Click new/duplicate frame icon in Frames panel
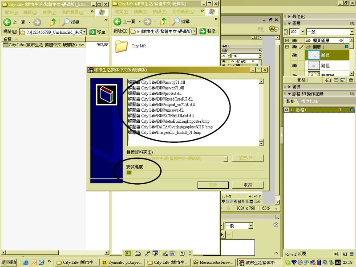 (x=344, y=254)
